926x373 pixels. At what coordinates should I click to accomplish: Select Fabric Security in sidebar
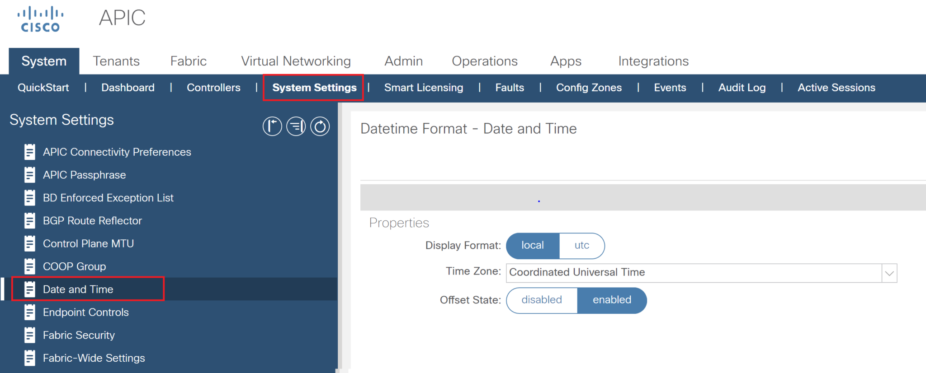click(79, 336)
